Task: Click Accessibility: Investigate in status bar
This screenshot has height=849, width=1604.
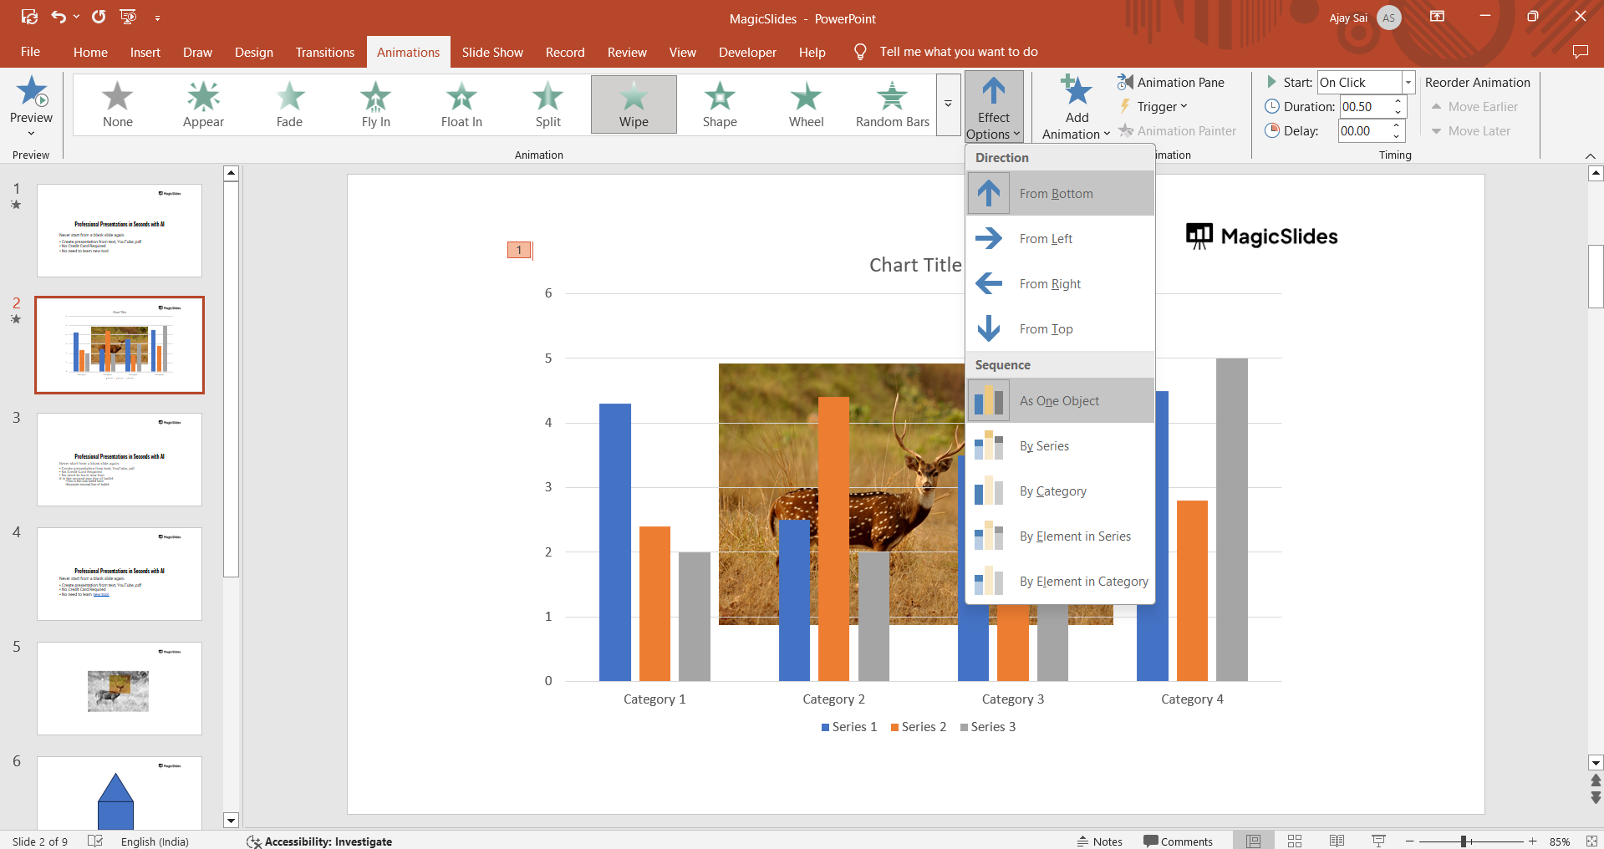Action: click(319, 841)
